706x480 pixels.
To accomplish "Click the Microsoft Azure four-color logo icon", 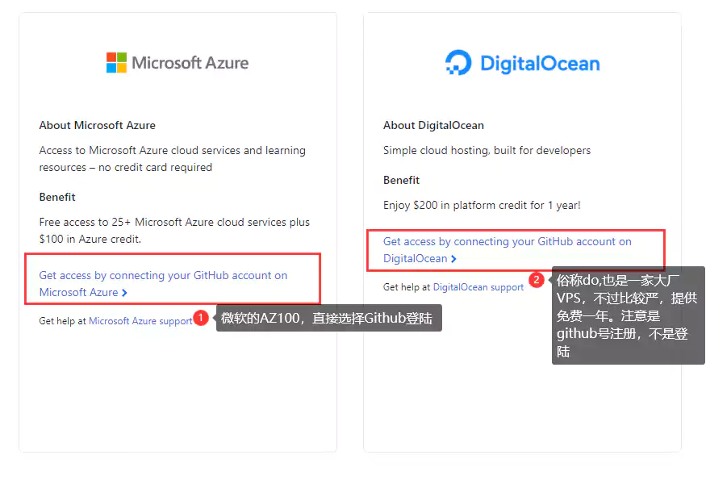I will [116, 63].
